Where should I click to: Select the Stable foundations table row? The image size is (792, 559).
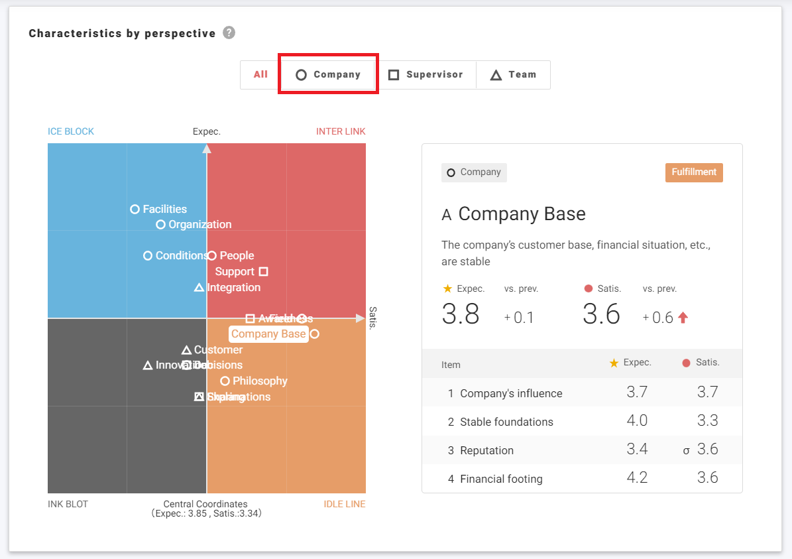point(582,422)
